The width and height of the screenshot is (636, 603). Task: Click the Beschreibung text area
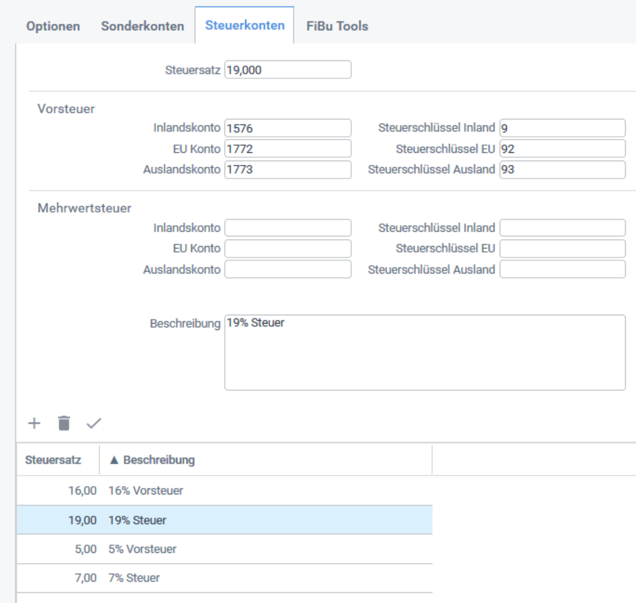[x=424, y=353]
